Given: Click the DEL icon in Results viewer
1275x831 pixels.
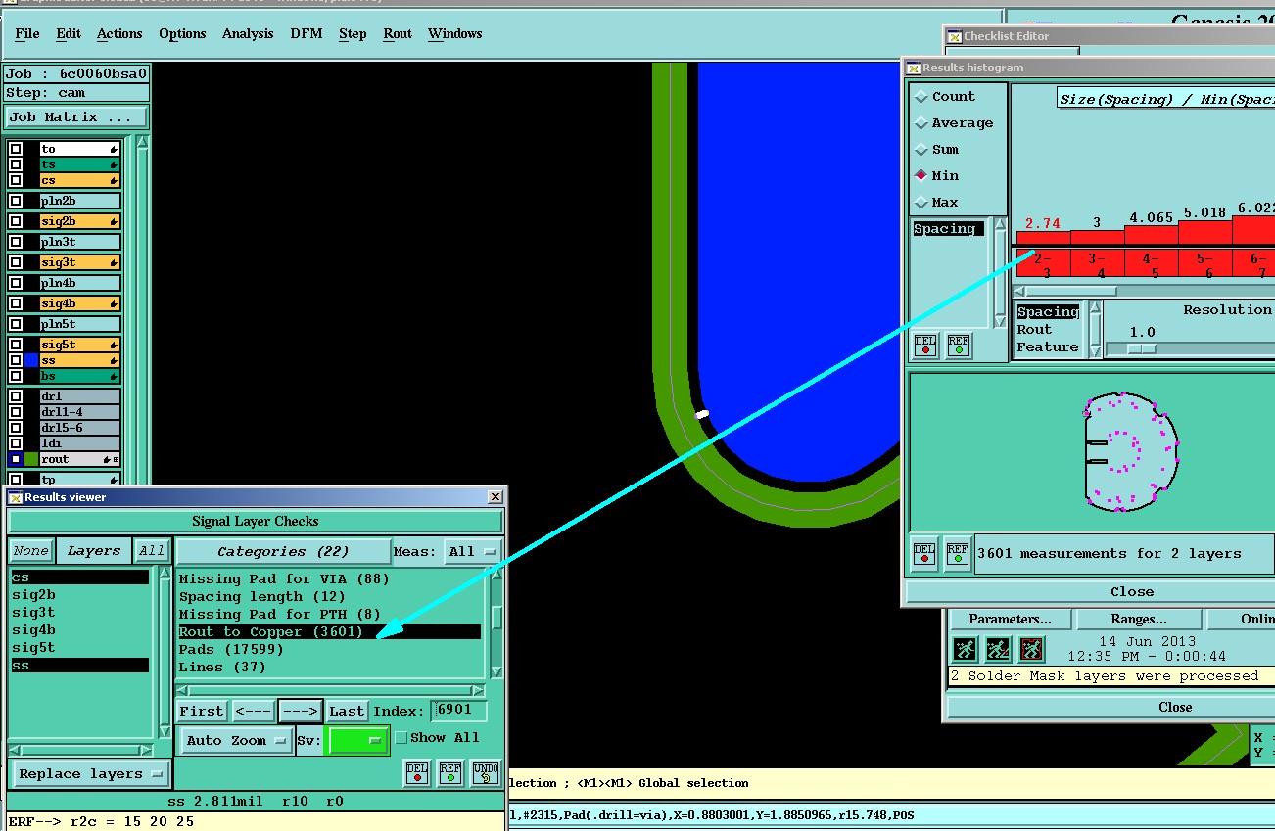Looking at the screenshot, I should coord(417,773).
